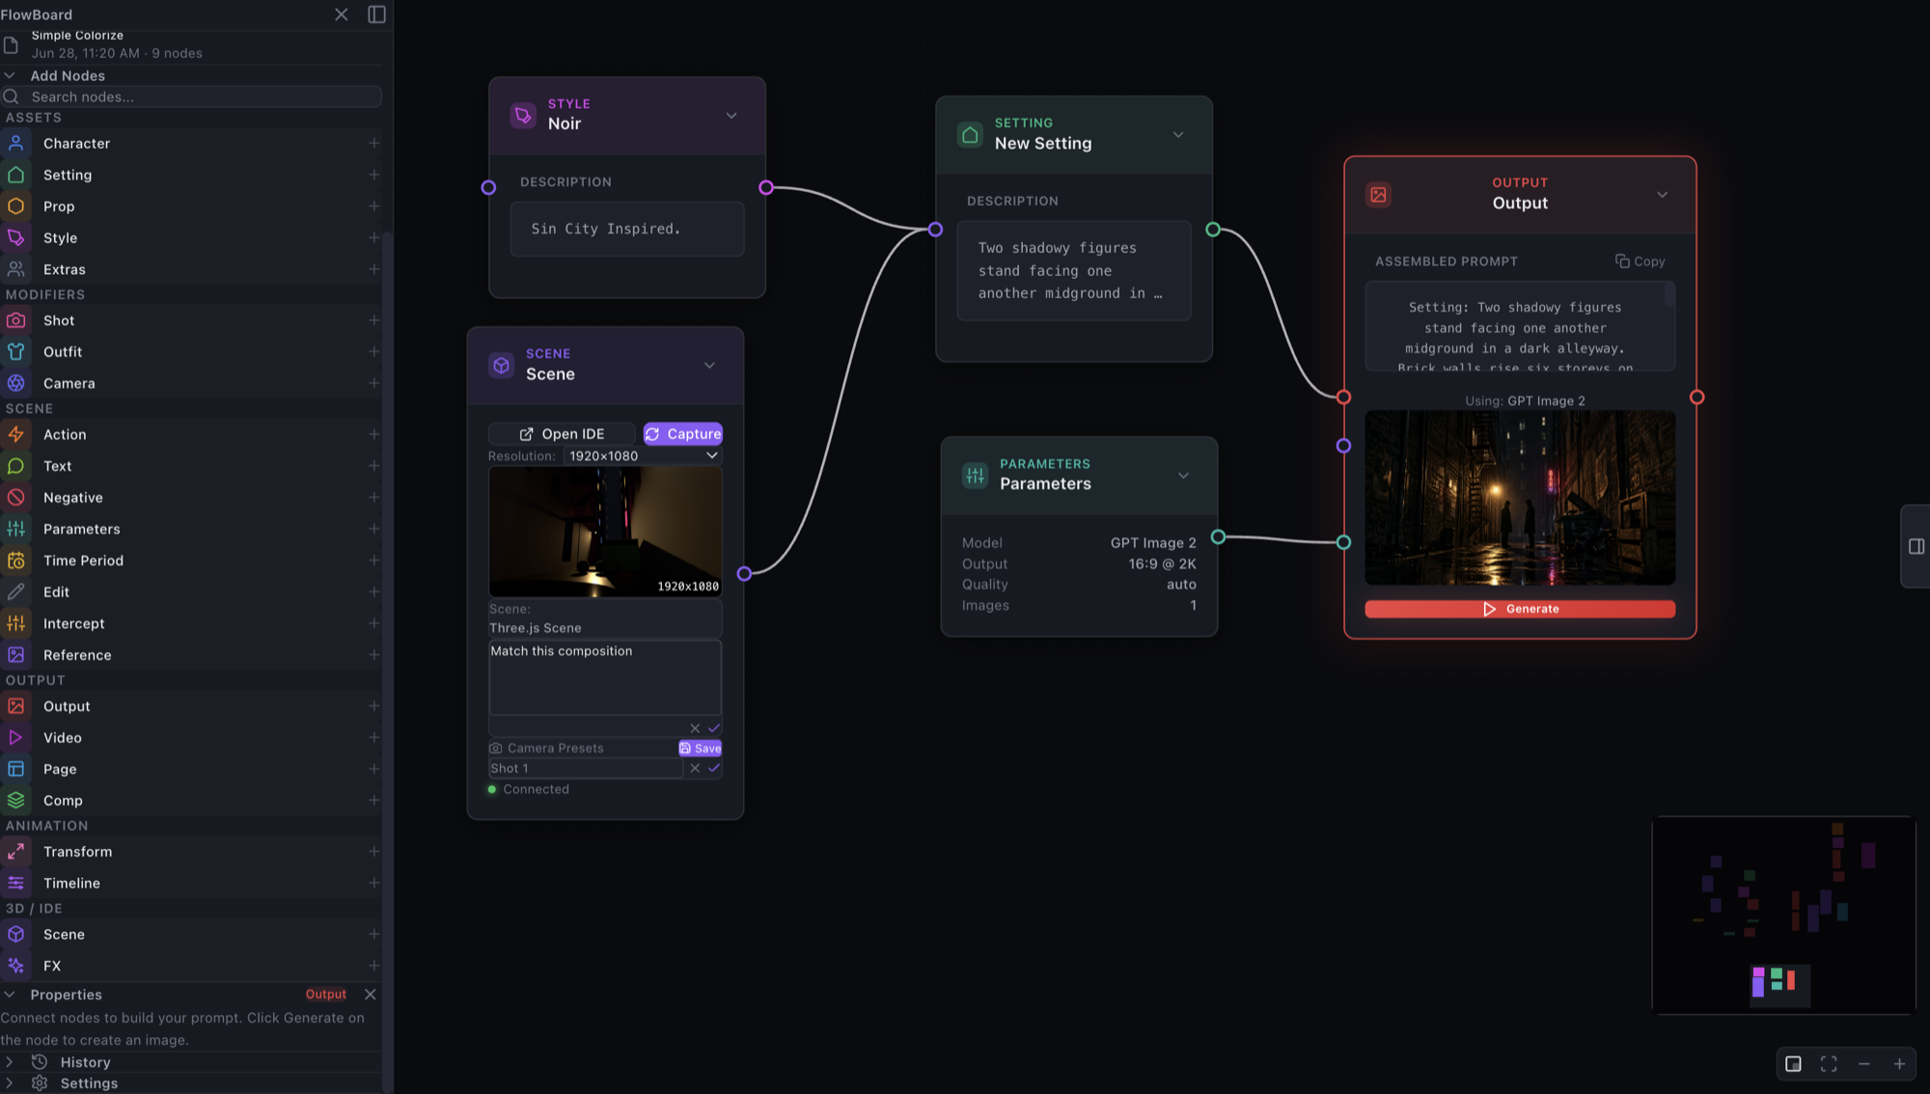Click the Shot camera icon
The height and width of the screenshot is (1094, 1930).
[x=16, y=320]
